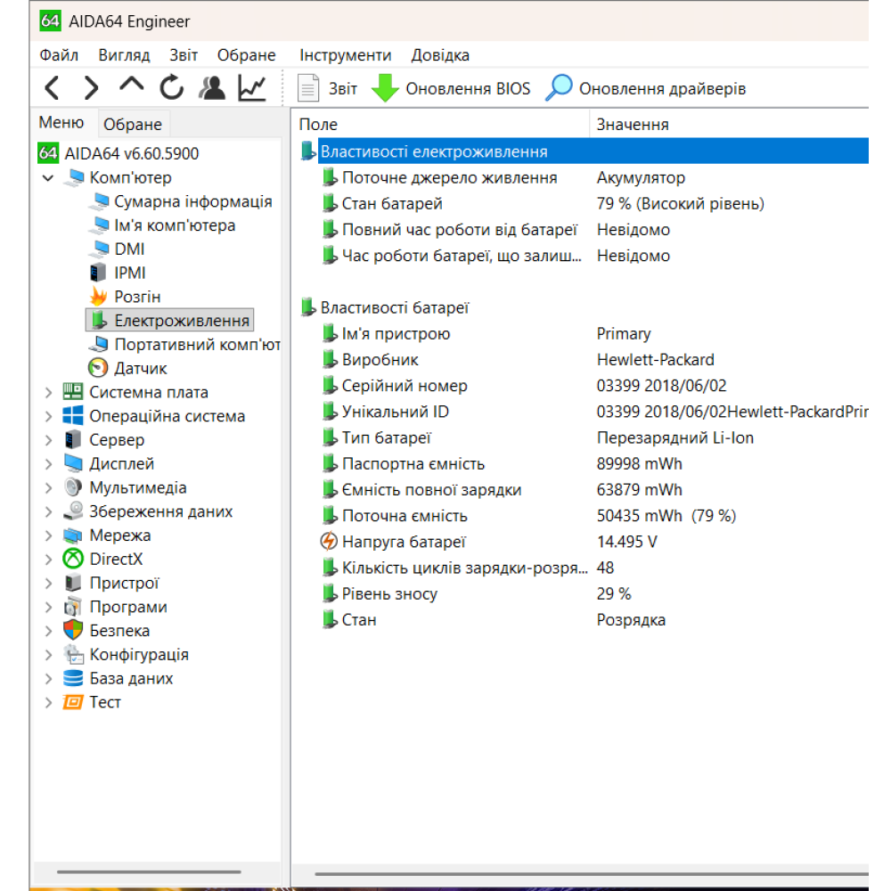Click the Звіт report button
Screen dimensions: 891x891
328,88
